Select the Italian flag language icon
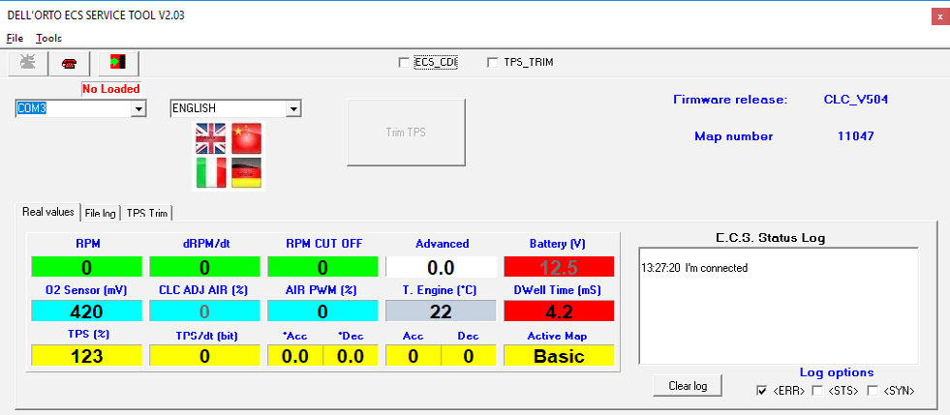The width and height of the screenshot is (950, 415). point(211,173)
